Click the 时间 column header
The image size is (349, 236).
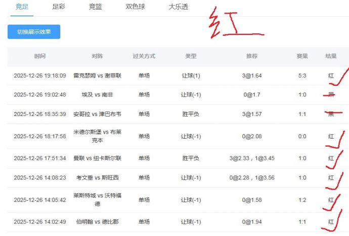(40, 56)
